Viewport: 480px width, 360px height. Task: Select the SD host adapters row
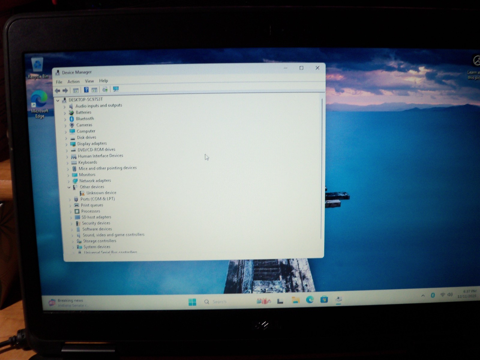coord(96,217)
